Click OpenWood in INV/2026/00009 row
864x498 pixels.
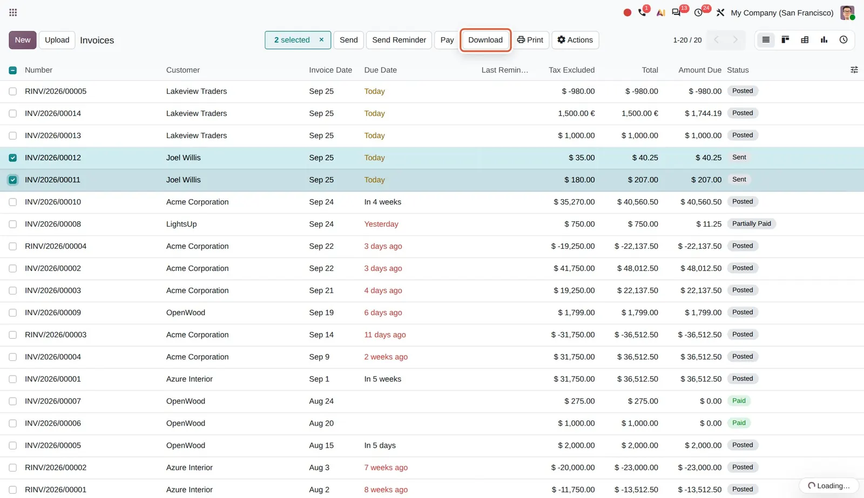(186, 313)
